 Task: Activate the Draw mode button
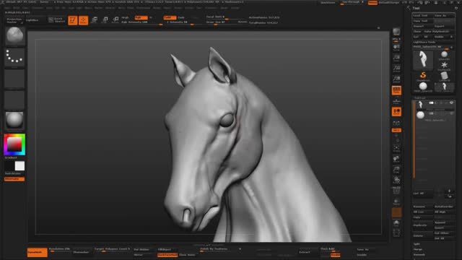(x=84, y=20)
